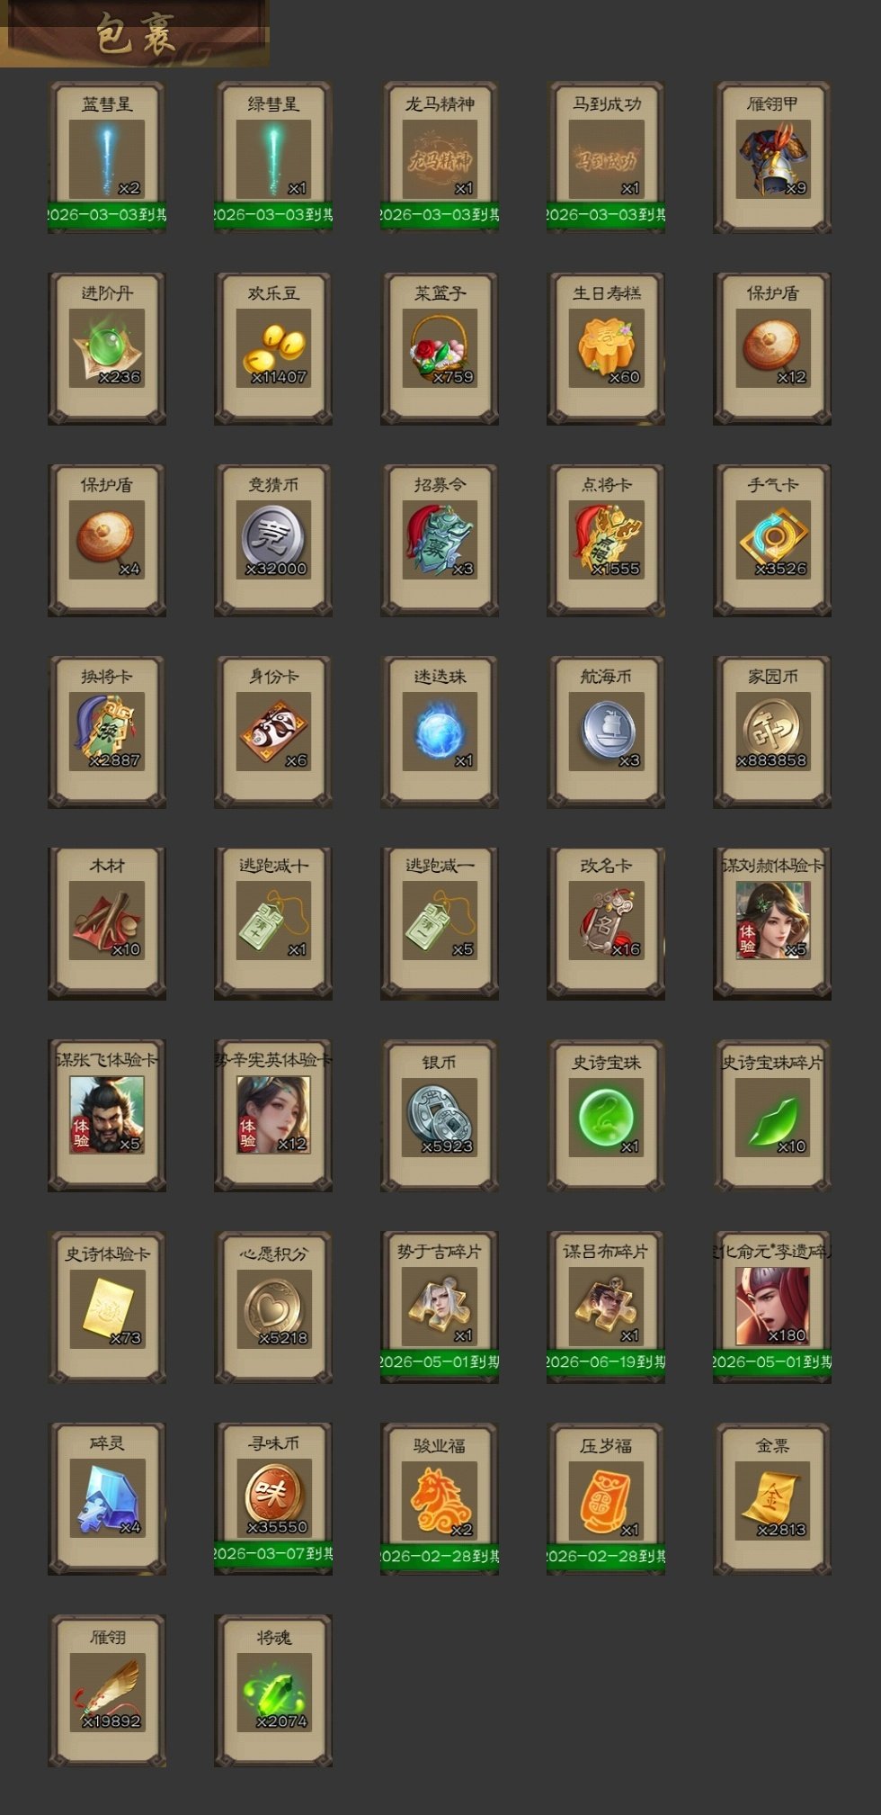Select the 史诗宝珠 green orb
This screenshot has width=881, height=1815.
(606, 1116)
